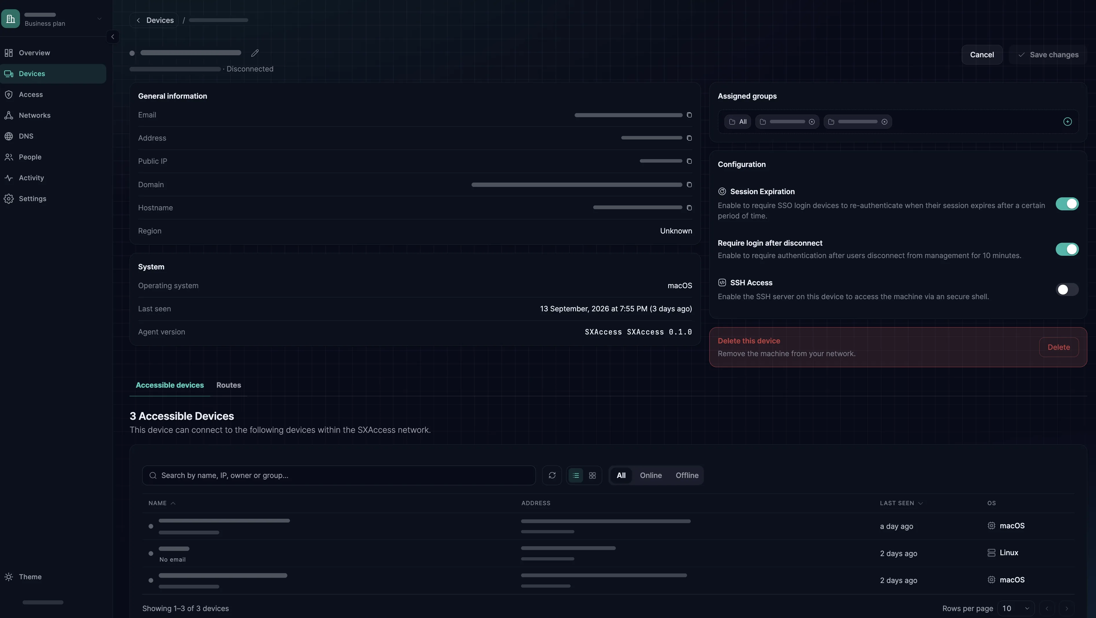
Task: Open the Accessible devices tab
Action: coord(170,385)
